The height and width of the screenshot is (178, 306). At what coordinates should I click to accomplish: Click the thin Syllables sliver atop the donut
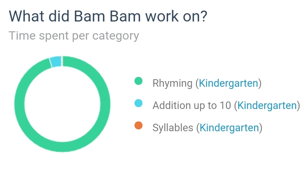coord(62,60)
